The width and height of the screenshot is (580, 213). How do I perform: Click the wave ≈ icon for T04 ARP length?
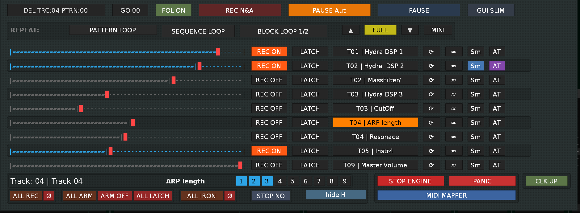pyautogui.click(x=454, y=123)
